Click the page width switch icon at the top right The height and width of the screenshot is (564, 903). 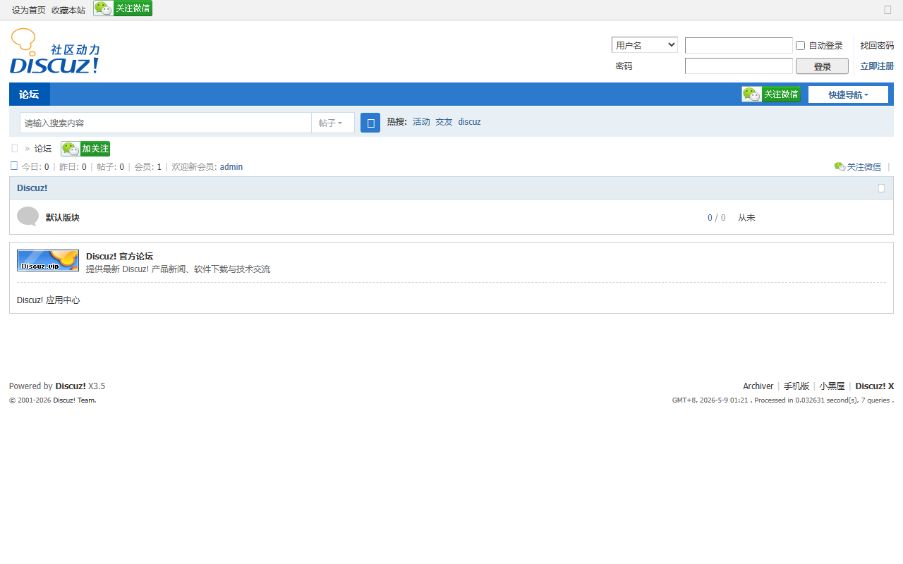(x=888, y=10)
